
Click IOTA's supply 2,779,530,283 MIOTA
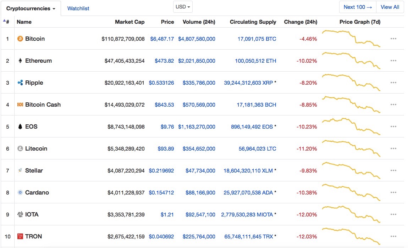pyautogui.click(x=247, y=215)
